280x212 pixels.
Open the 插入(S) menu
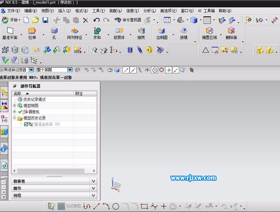[64, 11]
